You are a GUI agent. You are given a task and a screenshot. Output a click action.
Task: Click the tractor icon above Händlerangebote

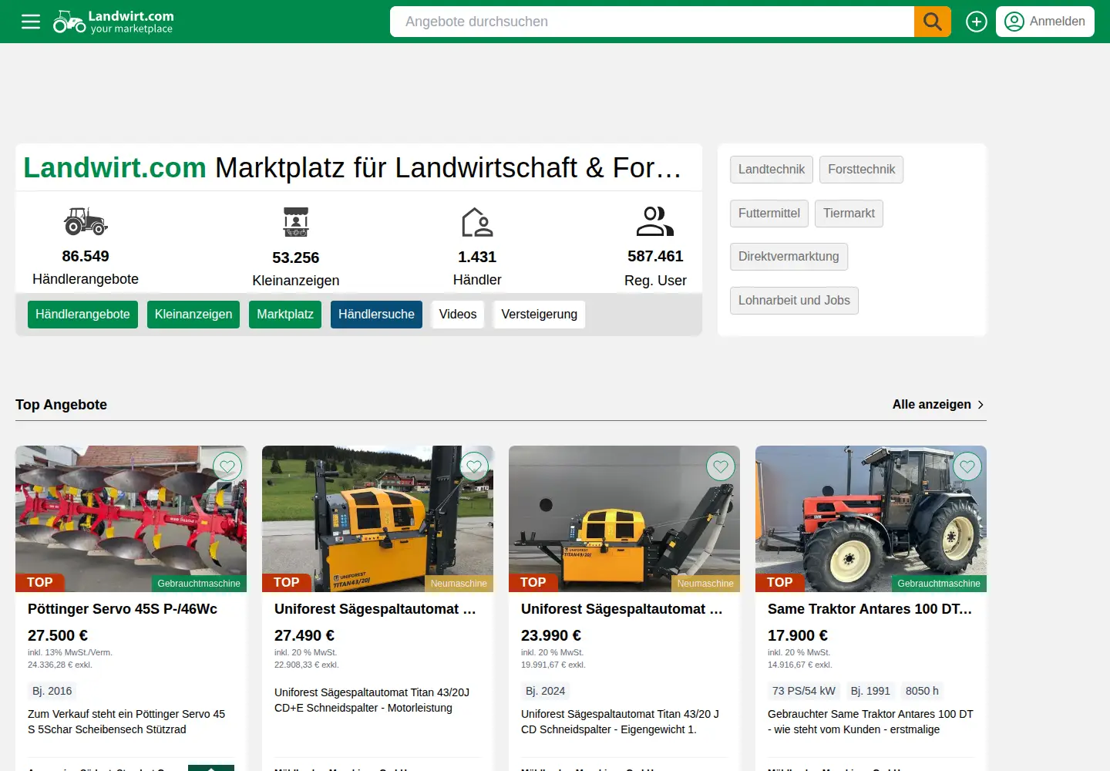point(86,221)
